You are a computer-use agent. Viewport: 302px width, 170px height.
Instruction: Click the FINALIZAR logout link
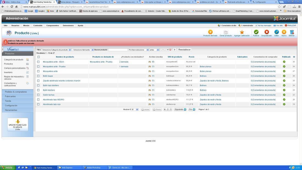290,26
